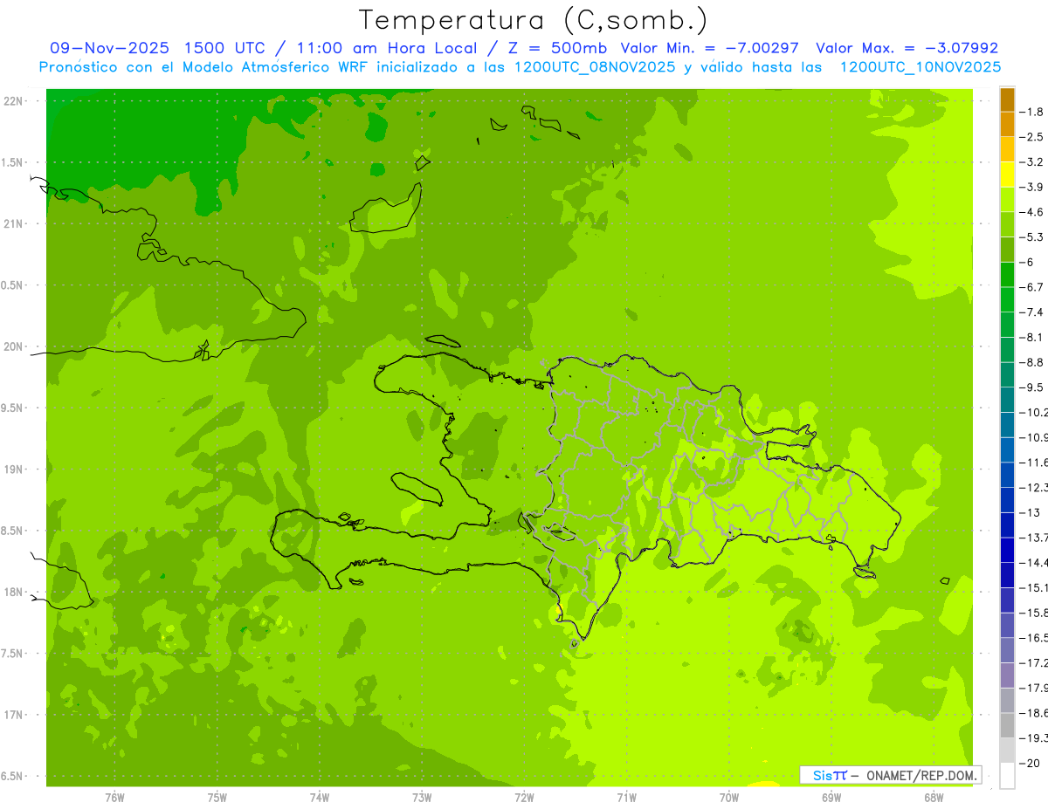This screenshot has width=1048, height=809.
Task: Click the -20 colorbar value label
Action: 1030,763
